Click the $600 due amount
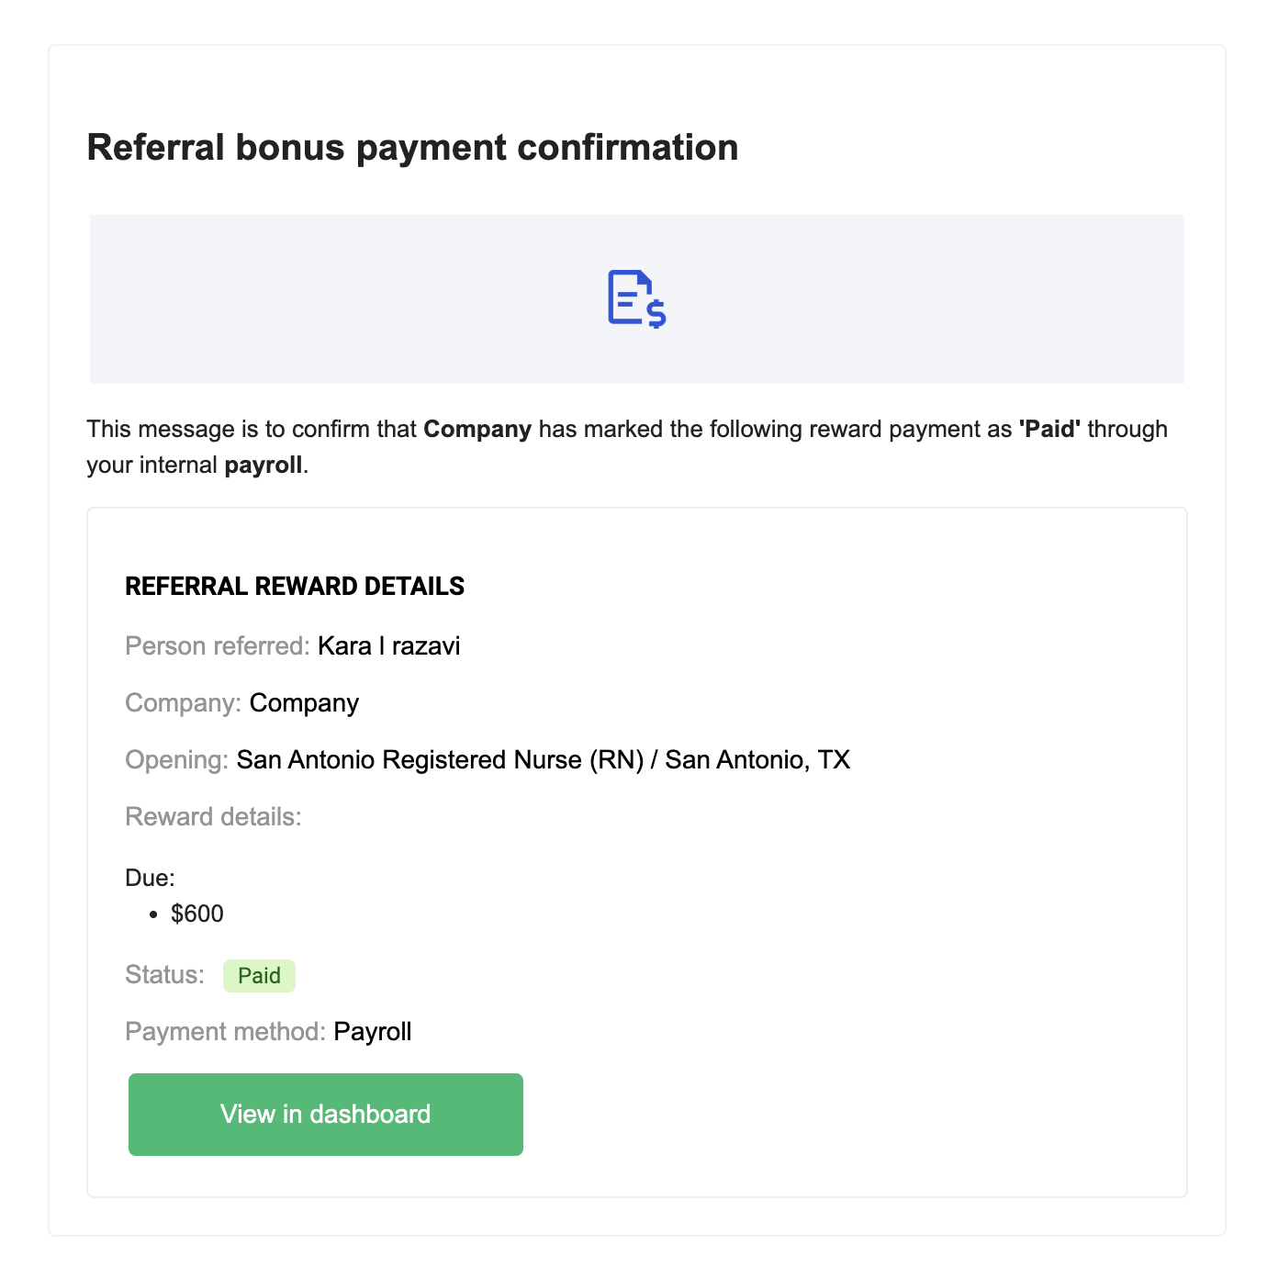Image resolution: width=1267 pixels, height=1267 pixels. point(197,914)
